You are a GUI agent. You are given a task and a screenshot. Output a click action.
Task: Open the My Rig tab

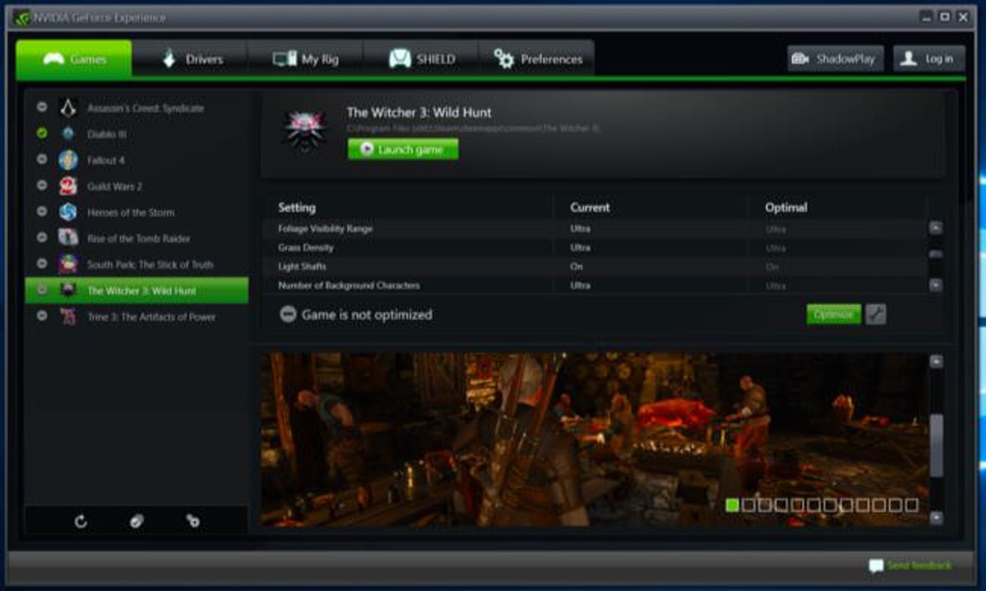click(306, 60)
